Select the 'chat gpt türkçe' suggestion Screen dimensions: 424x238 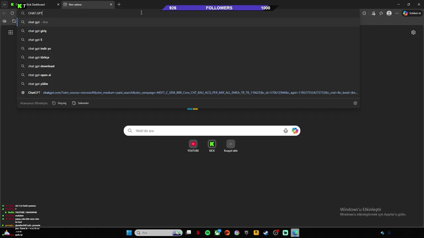point(188,57)
